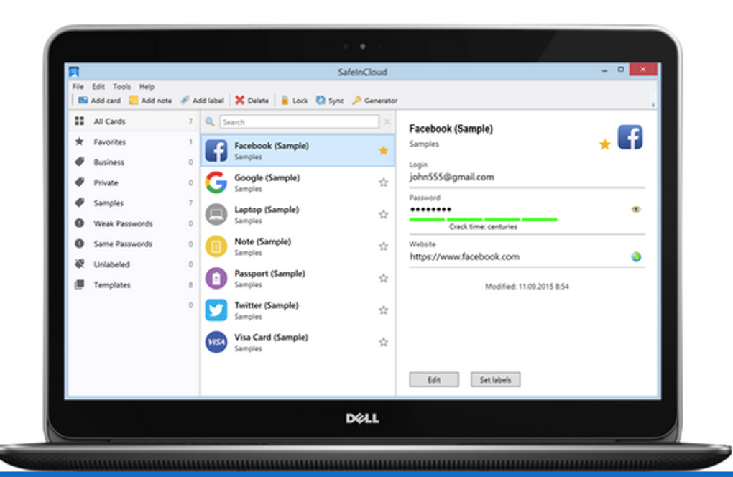Open the File menu
Screen dimensions: 733x477
(x=78, y=86)
